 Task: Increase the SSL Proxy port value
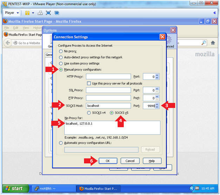(x=157, y=89)
